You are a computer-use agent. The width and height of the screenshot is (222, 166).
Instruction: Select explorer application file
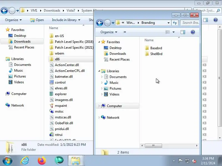[58, 94]
